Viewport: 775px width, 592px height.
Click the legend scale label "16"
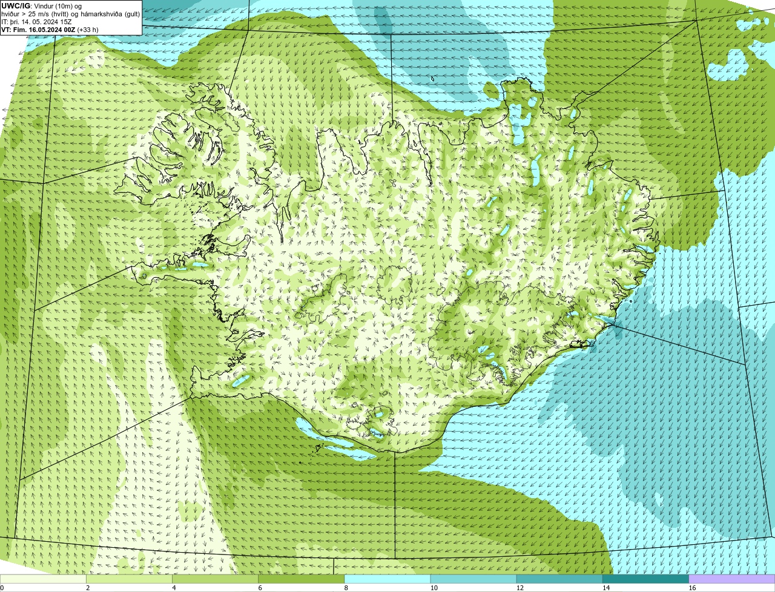(x=691, y=588)
